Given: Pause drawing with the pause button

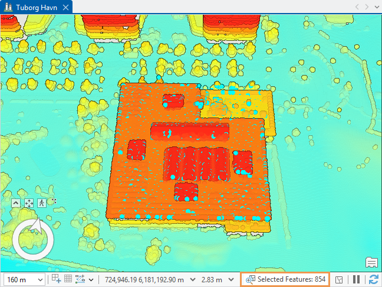Looking at the screenshot, I should 357,279.
